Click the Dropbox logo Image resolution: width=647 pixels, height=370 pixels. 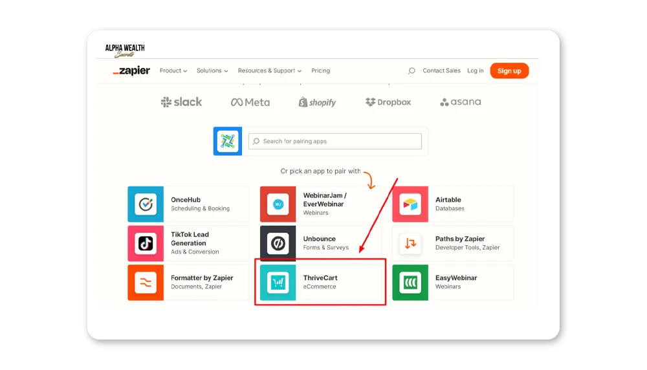388,102
